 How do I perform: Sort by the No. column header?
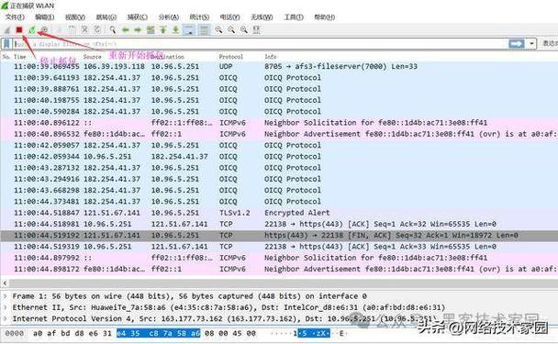tap(6, 57)
